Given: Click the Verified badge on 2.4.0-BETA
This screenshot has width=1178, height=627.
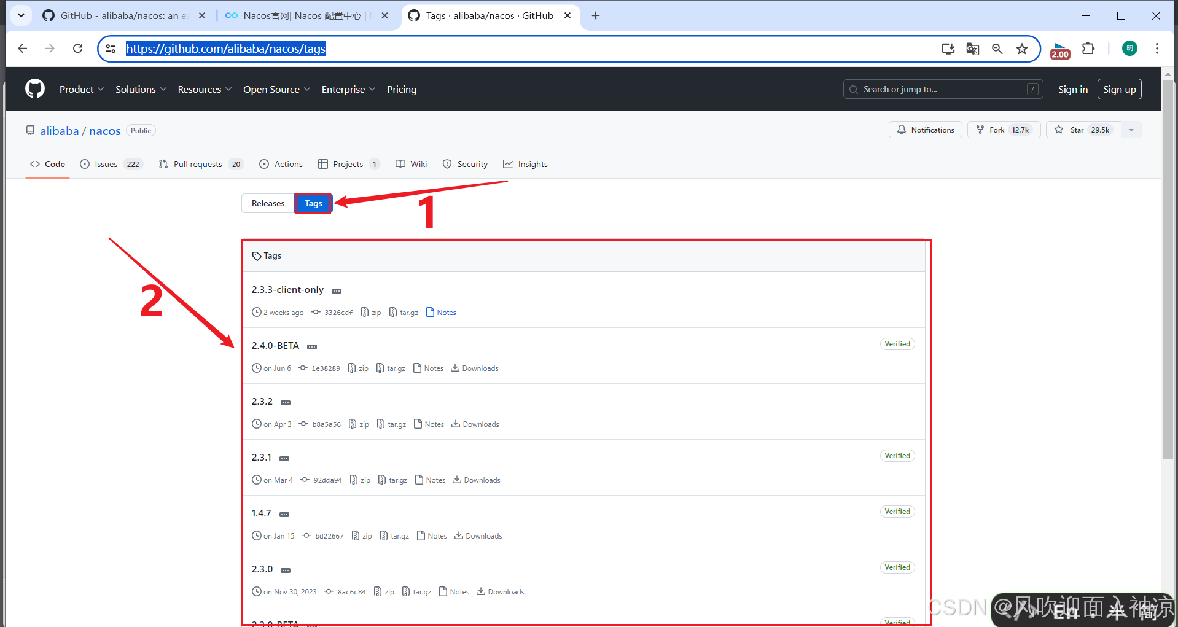Looking at the screenshot, I should tap(897, 344).
